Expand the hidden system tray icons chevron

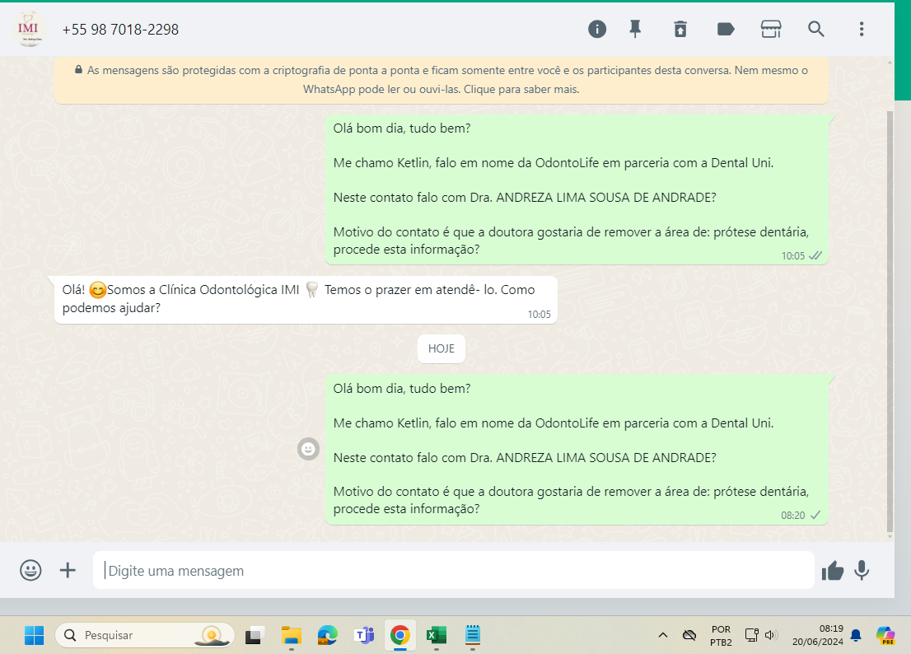coord(663,635)
